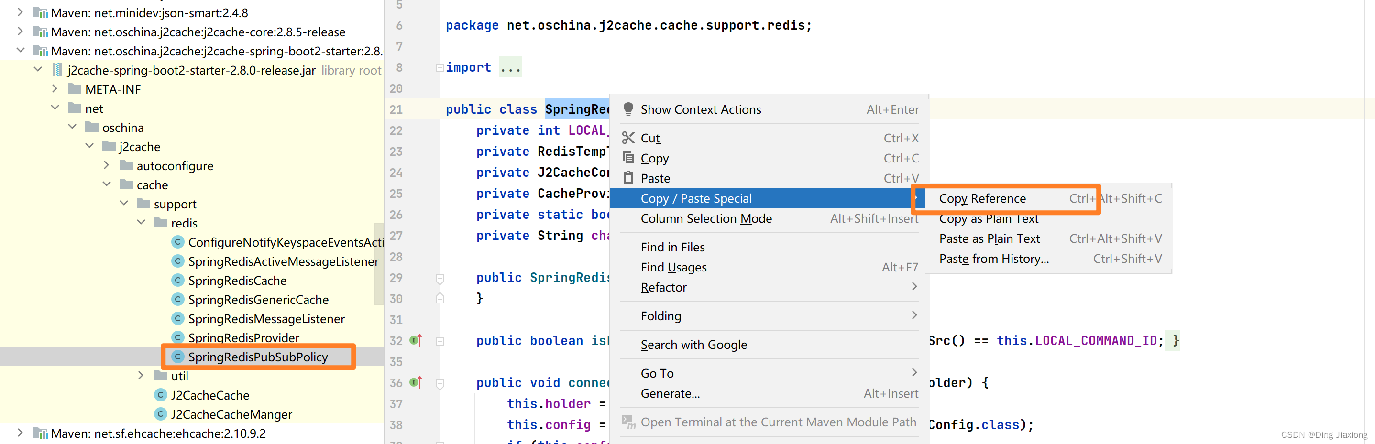The image size is (1375, 444).
Task: Click the jar archive icon for j2cache-spring-boot2-starter
Action: tap(57, 70)
